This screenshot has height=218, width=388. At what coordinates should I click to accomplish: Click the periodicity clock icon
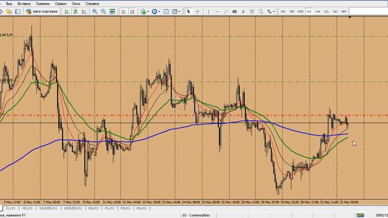click(155, 12)
